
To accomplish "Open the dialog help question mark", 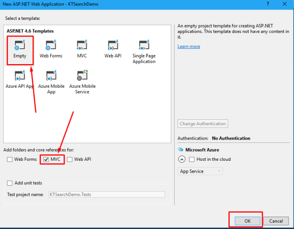I will tap(268, 4).
